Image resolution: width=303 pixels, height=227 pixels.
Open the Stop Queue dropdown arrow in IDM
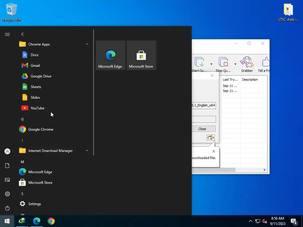point(235,64)
